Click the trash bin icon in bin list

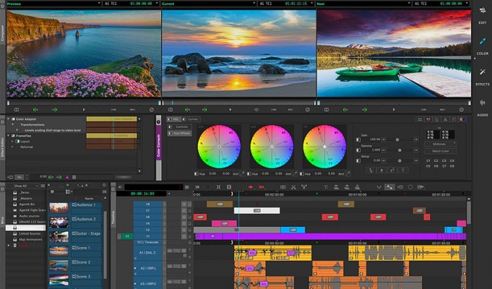[14, 245]
